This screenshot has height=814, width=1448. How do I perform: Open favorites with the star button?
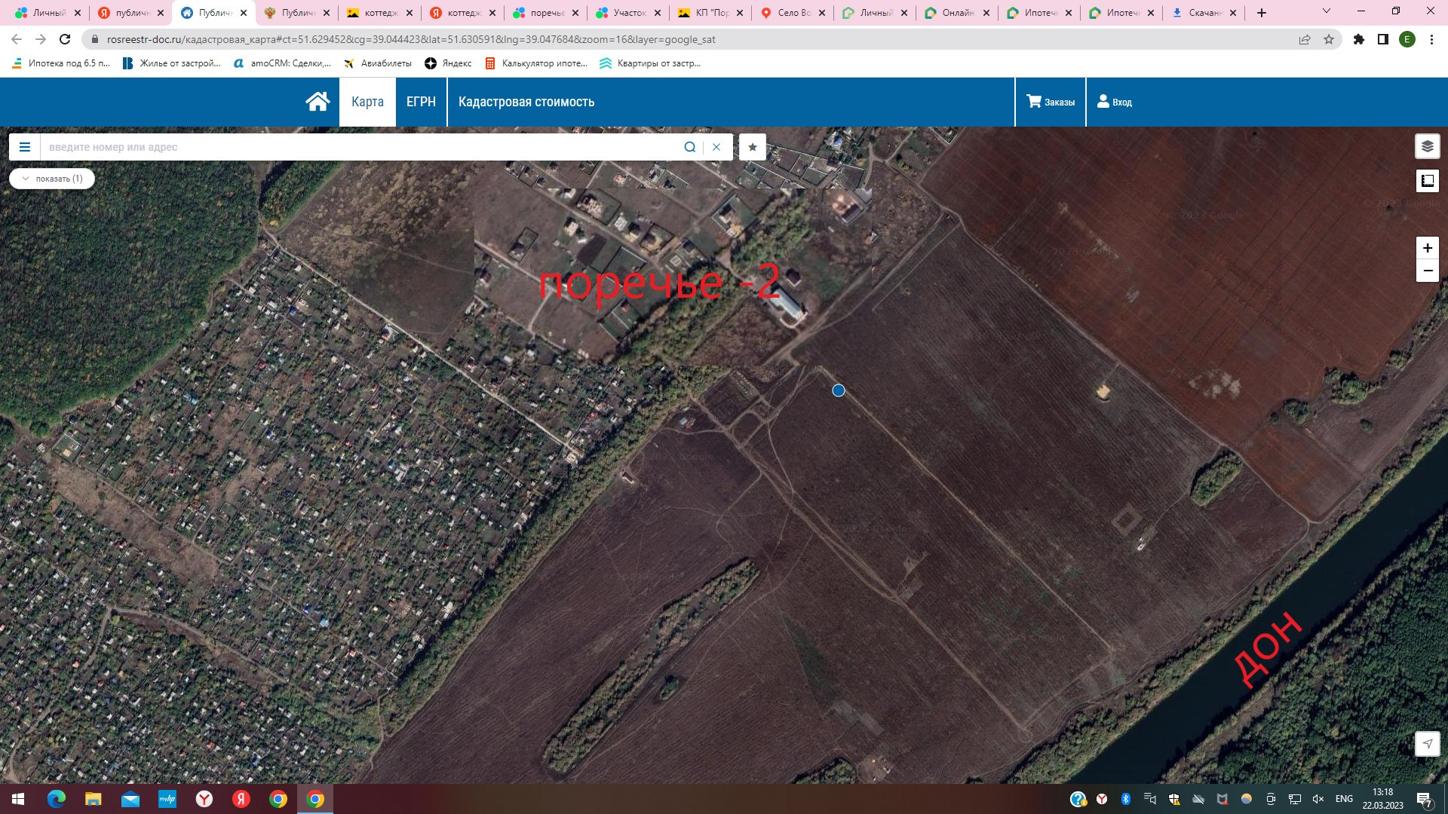pyautogui.click(x=752, y=147)
